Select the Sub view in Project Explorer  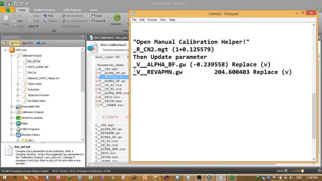(41, 43)
